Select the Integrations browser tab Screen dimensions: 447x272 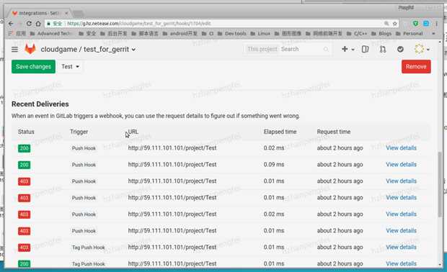click(38, 13)
